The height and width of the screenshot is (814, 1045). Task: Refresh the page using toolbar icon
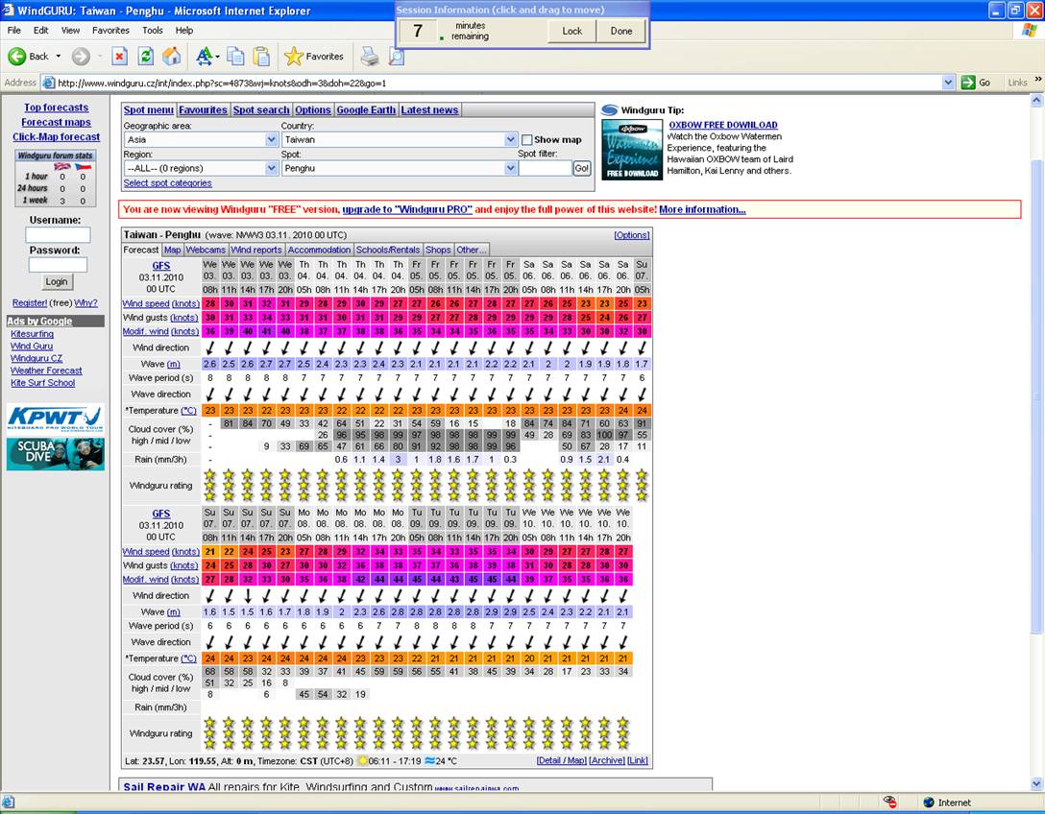pos(145,57)
